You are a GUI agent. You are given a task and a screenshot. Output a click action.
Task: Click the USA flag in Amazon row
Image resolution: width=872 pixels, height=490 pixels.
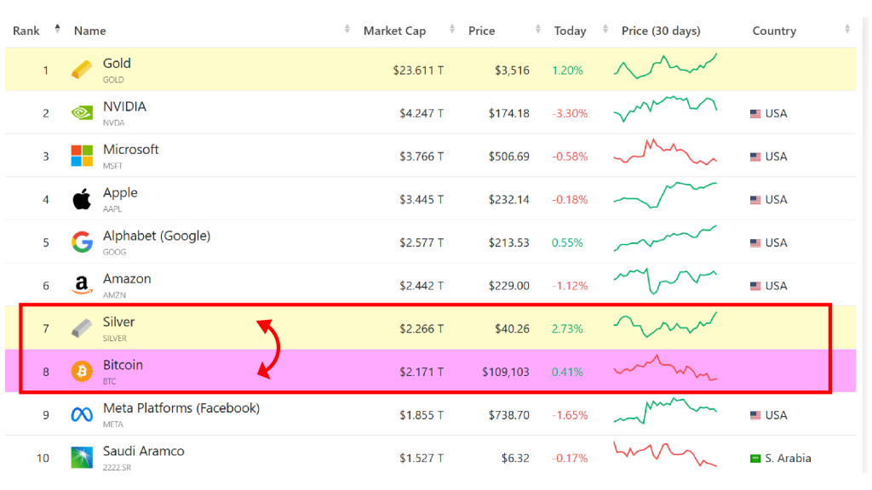(755, 286)
